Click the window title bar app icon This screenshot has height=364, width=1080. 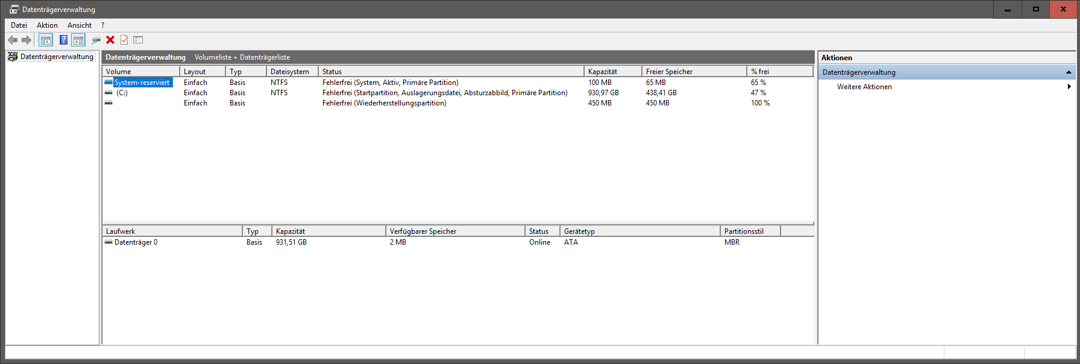[14, 10]
